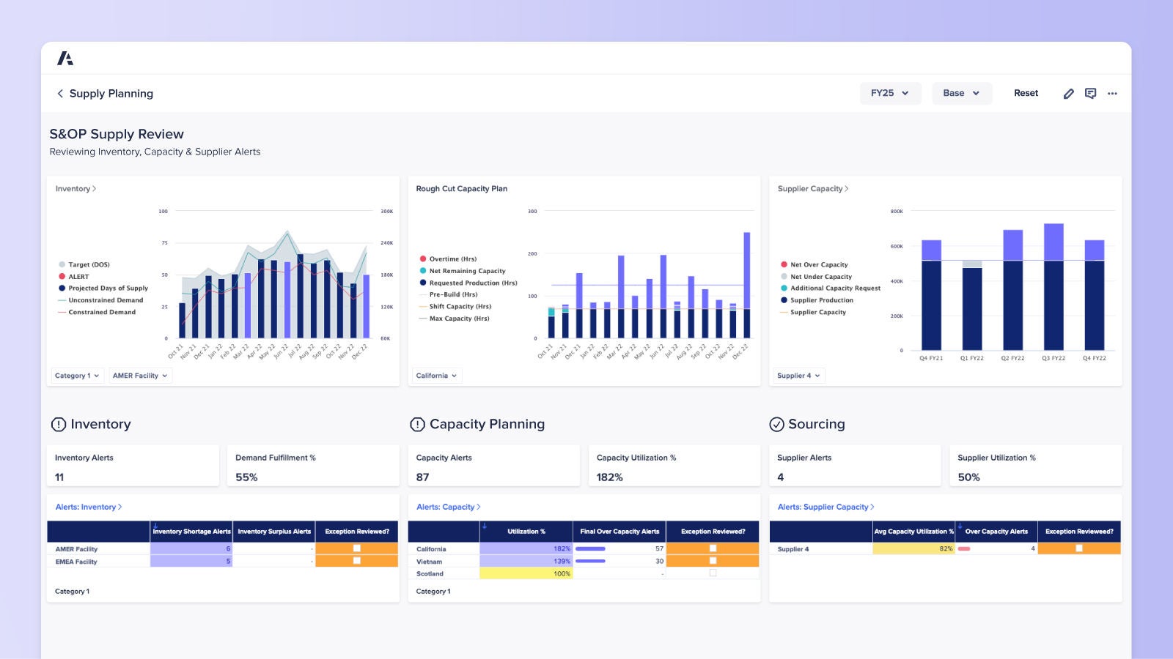This screenshot has height=659, width=1173.
Task: Click the Anaplan logo at top left
Action: [x=65, y=57]
